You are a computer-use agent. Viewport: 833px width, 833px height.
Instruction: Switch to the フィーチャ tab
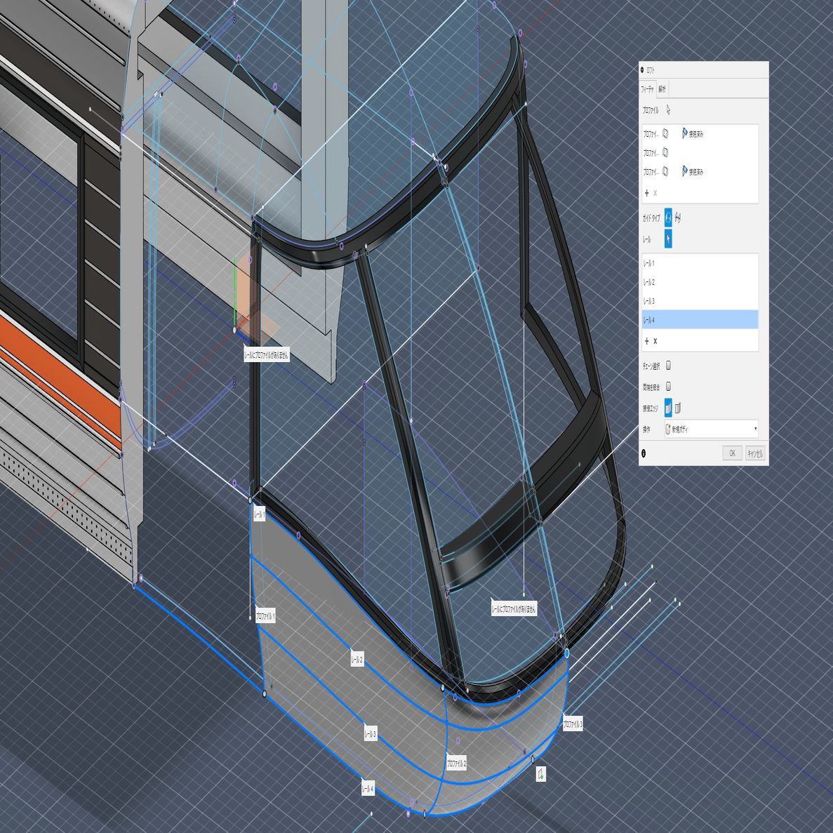tap(647, 89)
